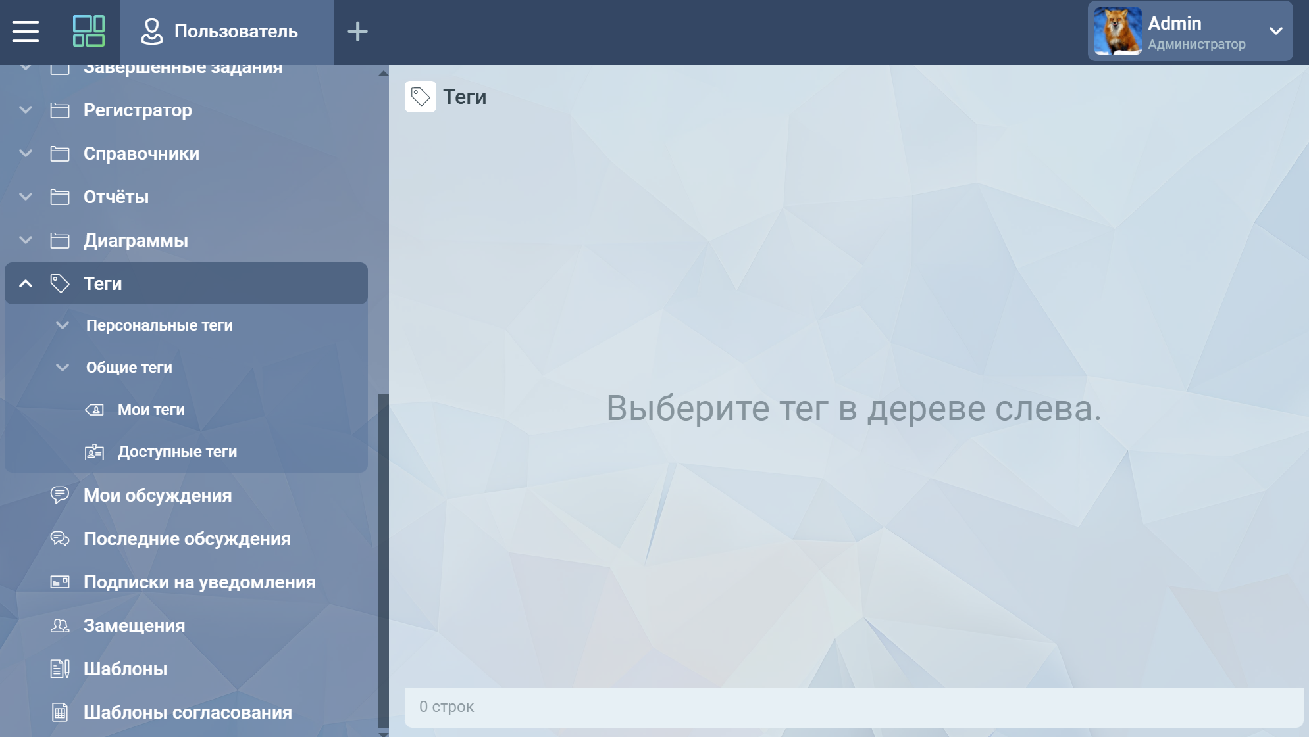The image size is (1309, 737).
Task: Expand the Персональные теги node
Action: (63, 325)
